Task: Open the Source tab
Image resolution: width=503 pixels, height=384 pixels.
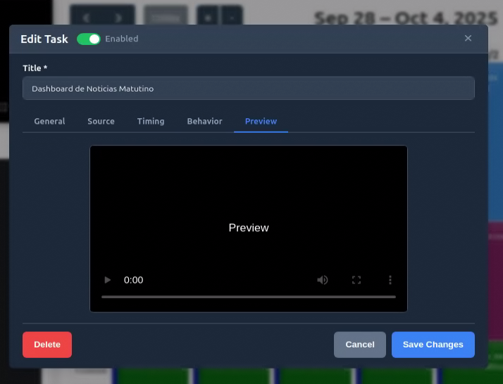Action: 101,121
